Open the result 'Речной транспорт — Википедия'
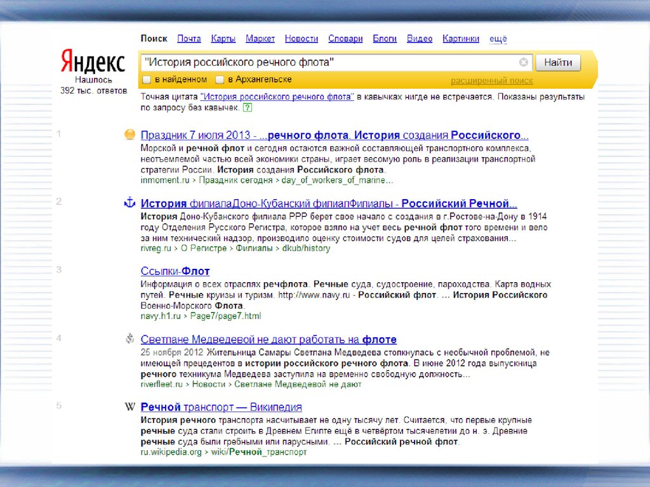 coord(221,407)
